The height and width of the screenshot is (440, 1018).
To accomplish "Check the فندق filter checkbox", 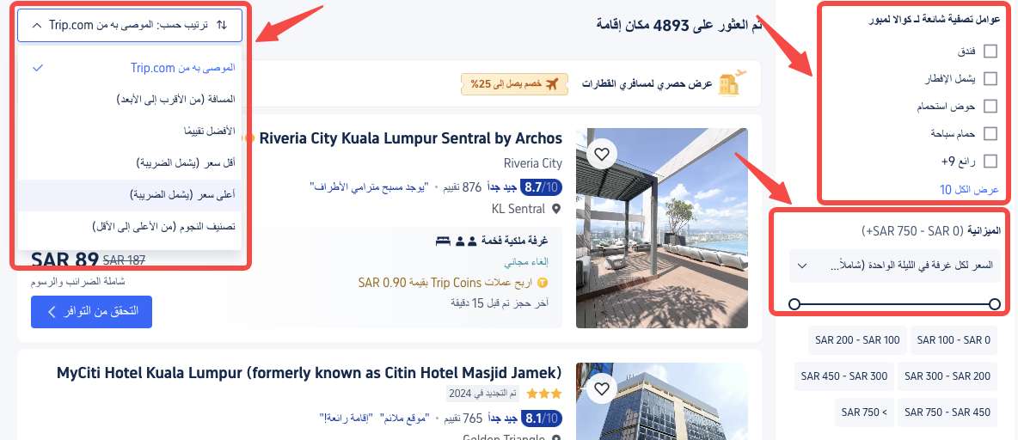I will coord(990,52).
